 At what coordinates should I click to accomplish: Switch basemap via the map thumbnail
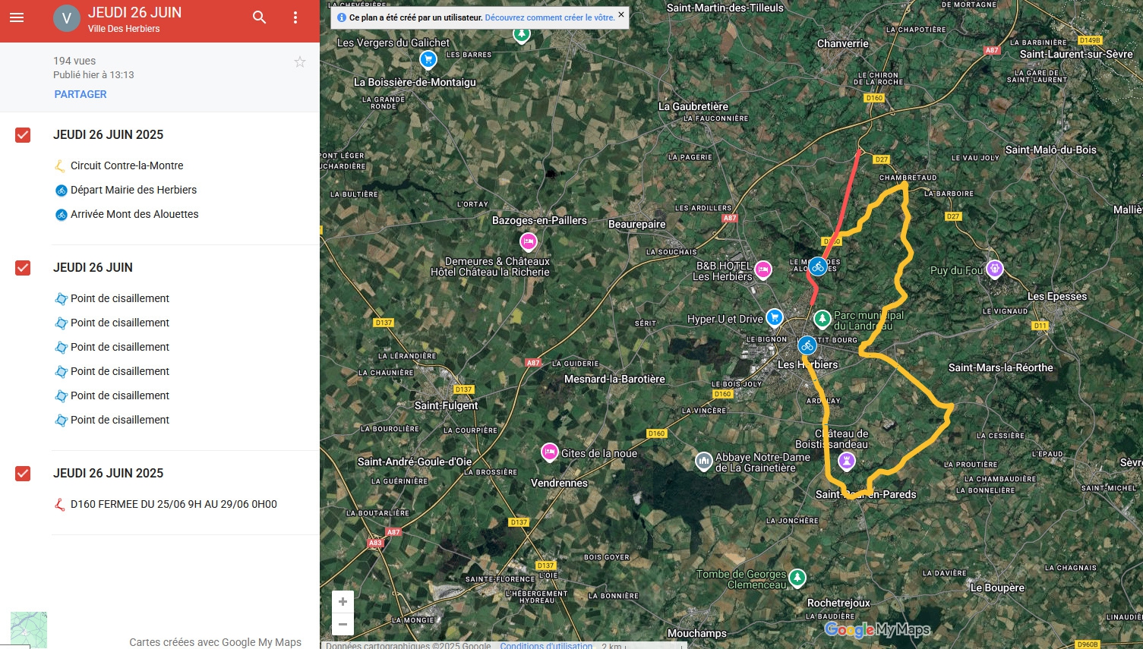[29, 630]
